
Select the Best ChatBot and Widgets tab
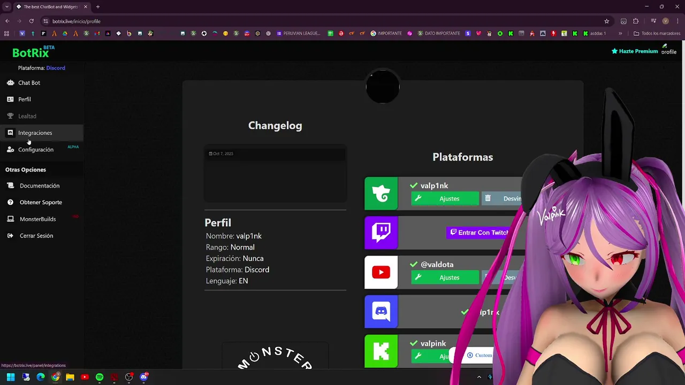click(51, 7)
